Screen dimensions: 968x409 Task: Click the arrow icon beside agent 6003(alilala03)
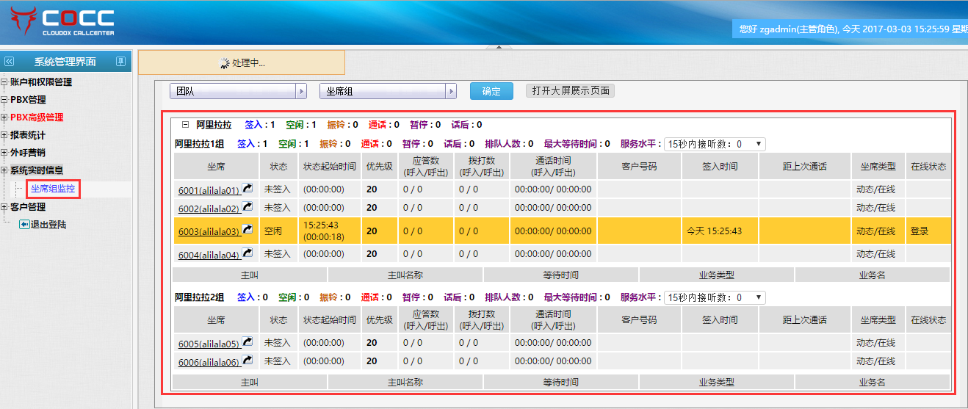point(248,230)
